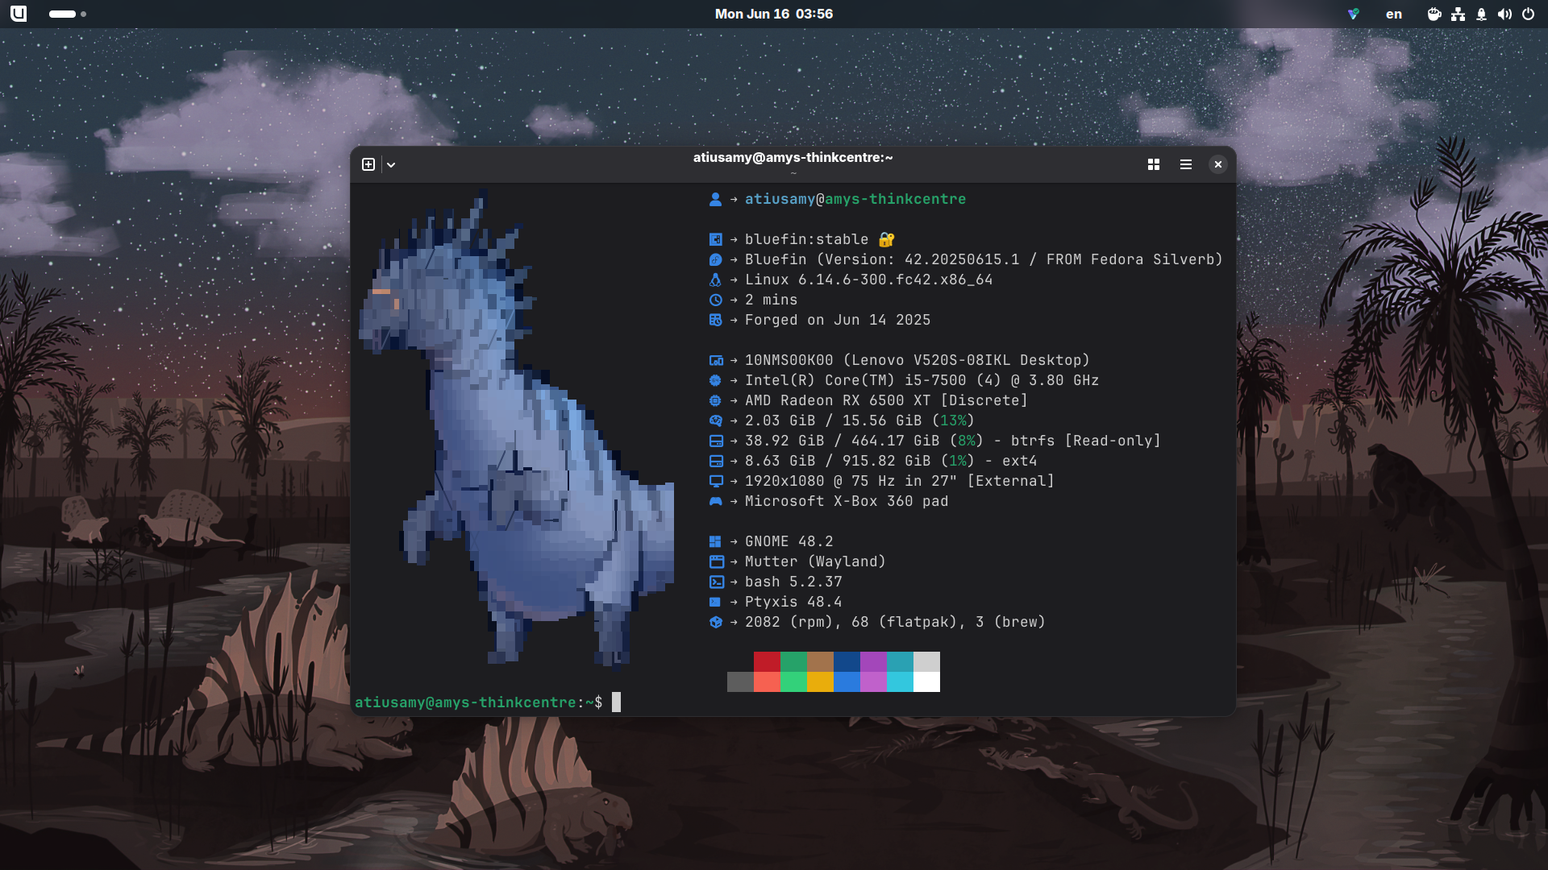Click the 'Forged on Jun 14 2025' text
This screenshot has height=870, width=1548.
pos(838,320)
